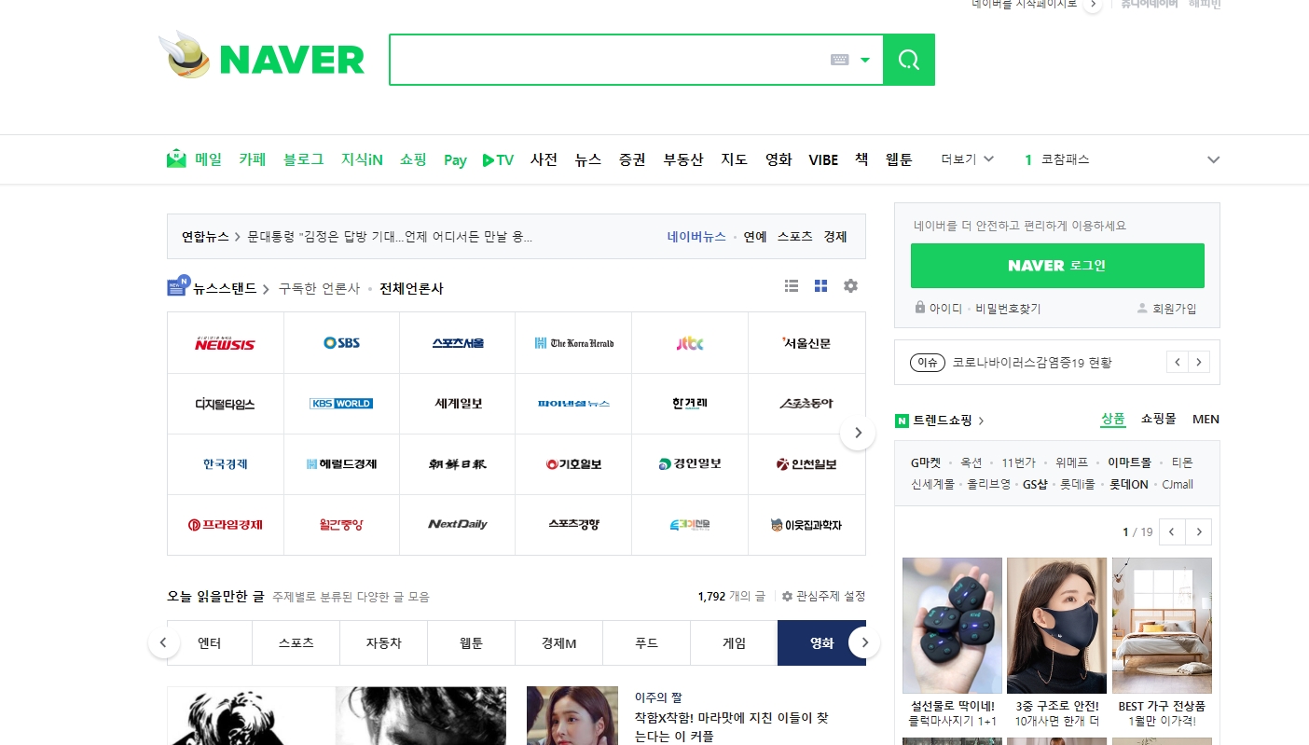Screen dimensions: 1309x745
Task: Select the 쇼핑몰 shopping tab
Action: coord(1159,420)
